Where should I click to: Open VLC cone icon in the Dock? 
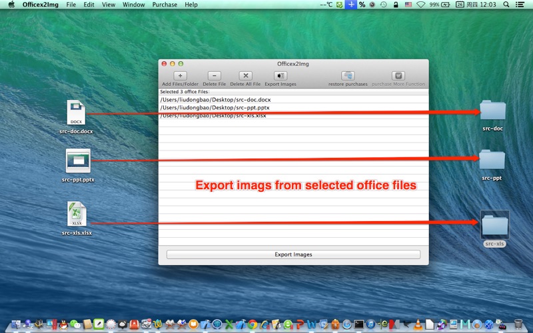[418, 324]
